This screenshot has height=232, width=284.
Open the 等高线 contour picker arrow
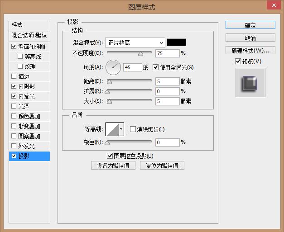(x=121, y=129)
